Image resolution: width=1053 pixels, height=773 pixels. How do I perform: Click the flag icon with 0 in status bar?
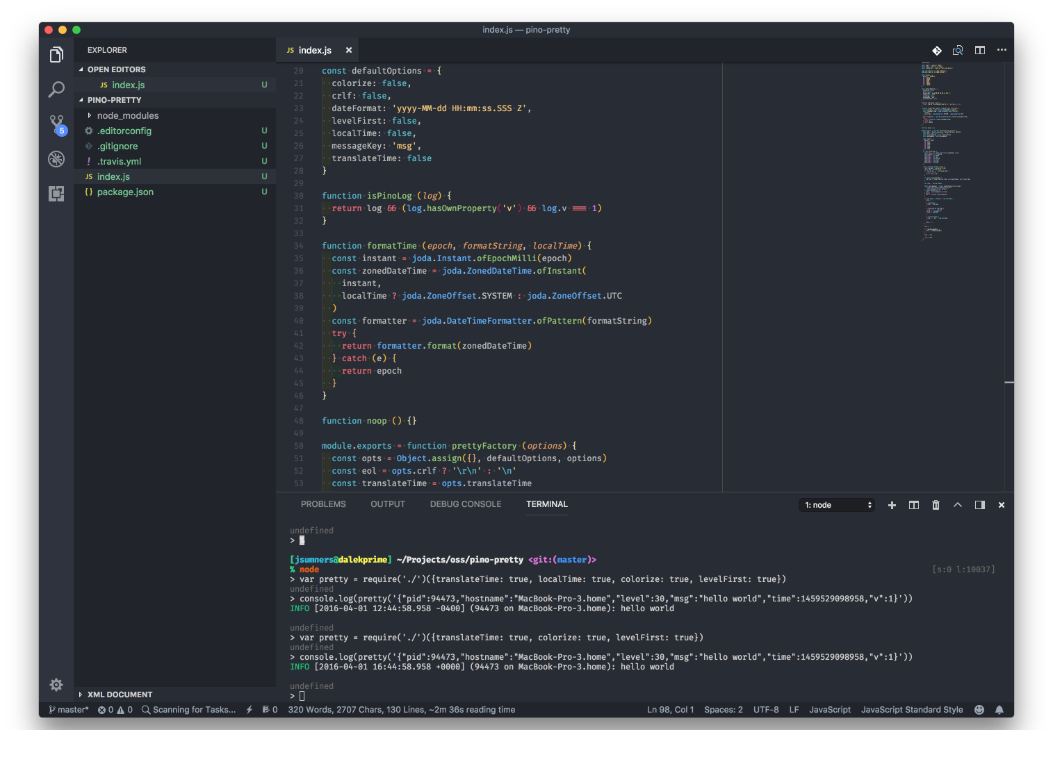point(270,710)
